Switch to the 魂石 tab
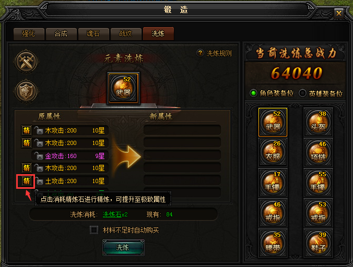The height and width of the screenshot is (267, 353). click(93, 34)
